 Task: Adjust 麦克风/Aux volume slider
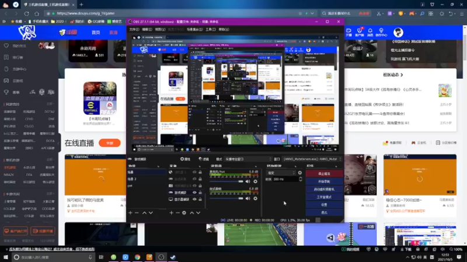pyautogui.click(x=226, y=182)
